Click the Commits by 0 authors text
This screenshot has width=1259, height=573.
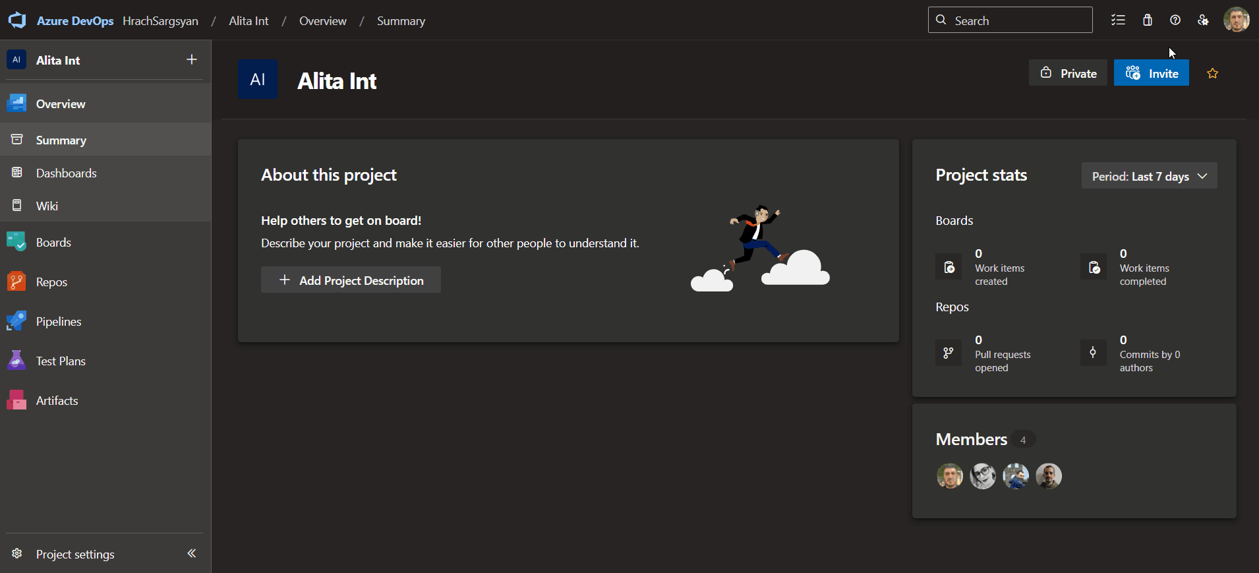click(1150, 361)
